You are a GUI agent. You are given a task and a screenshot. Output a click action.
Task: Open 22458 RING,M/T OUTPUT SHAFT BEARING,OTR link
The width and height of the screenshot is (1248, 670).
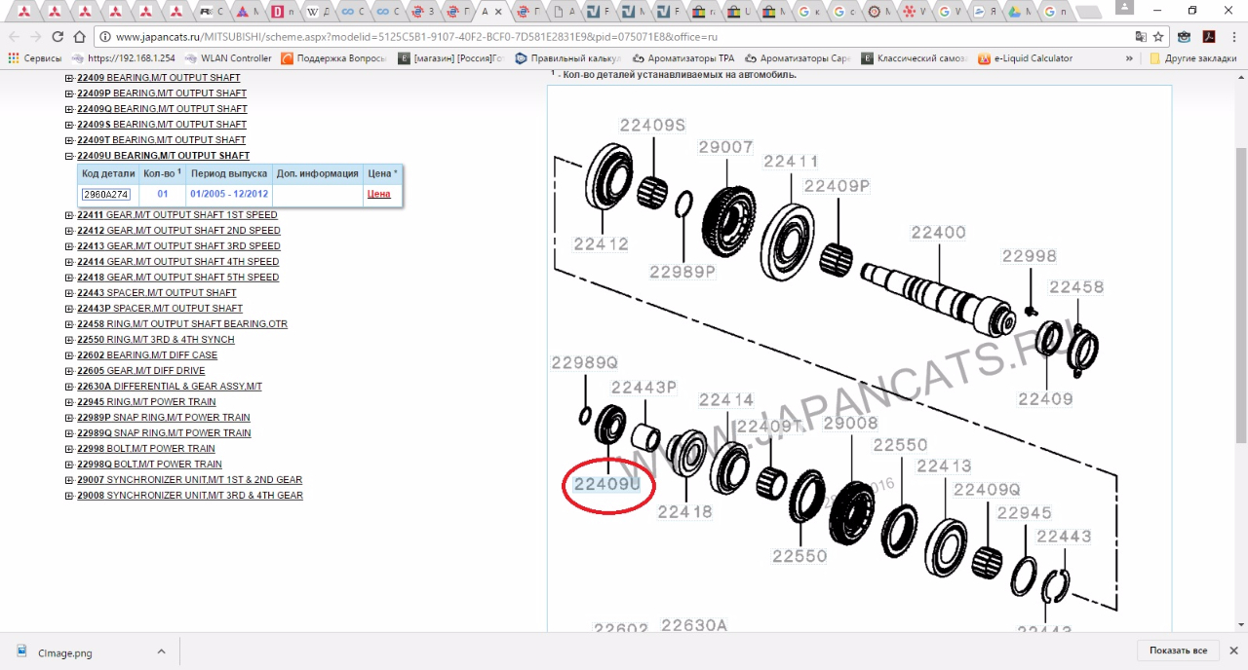pos(182,324)
